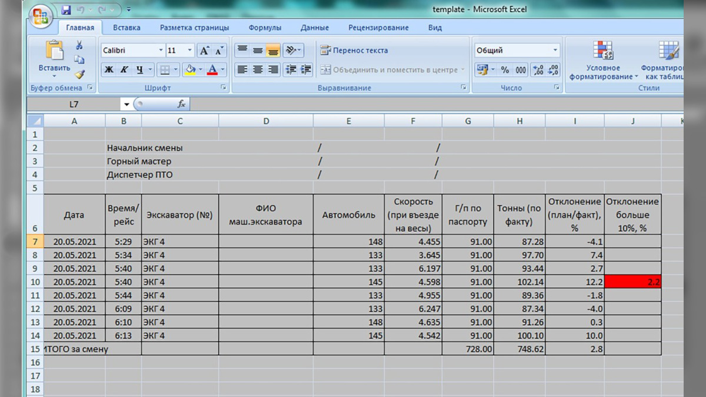Click the insert function fx icon

(x=181, y=104)
